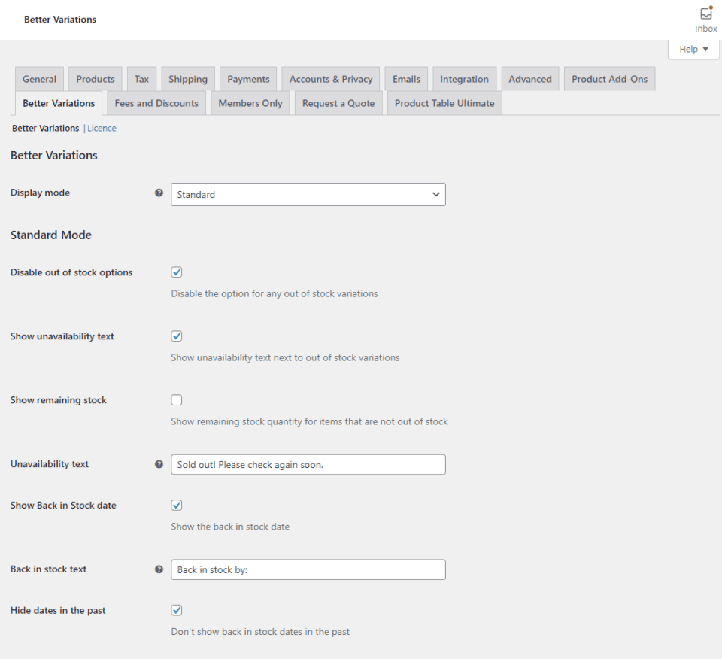722x659 pixels.
Task: Open the Accounts & Privacy tab
Action: [330, 78]
